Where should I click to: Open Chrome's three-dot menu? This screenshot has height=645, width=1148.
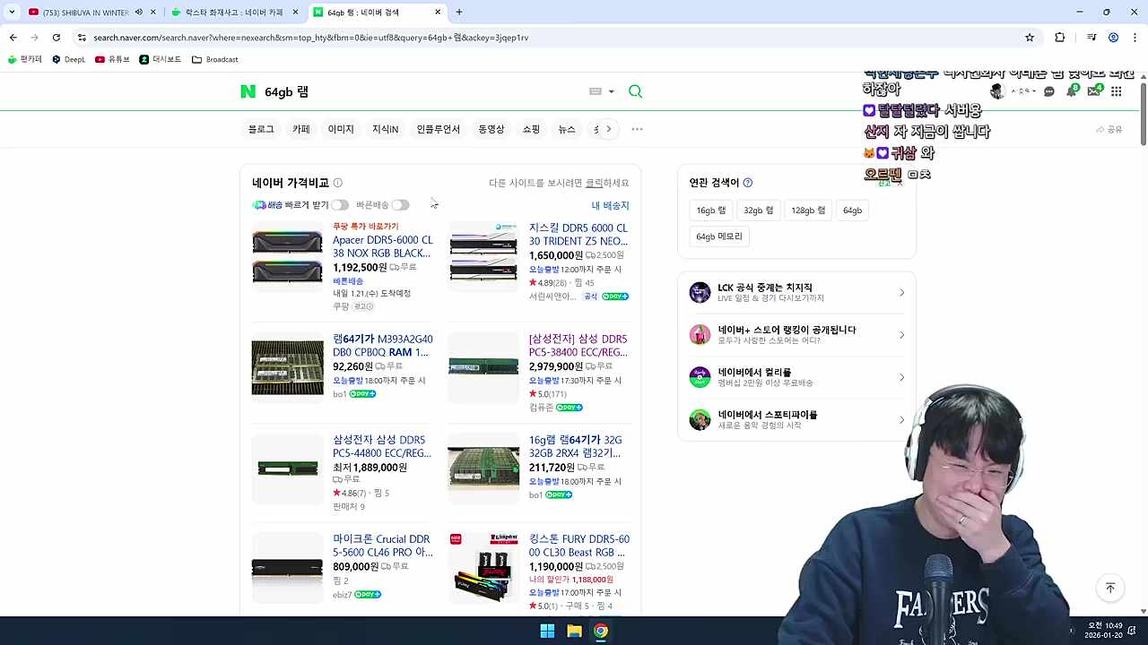1135,38
